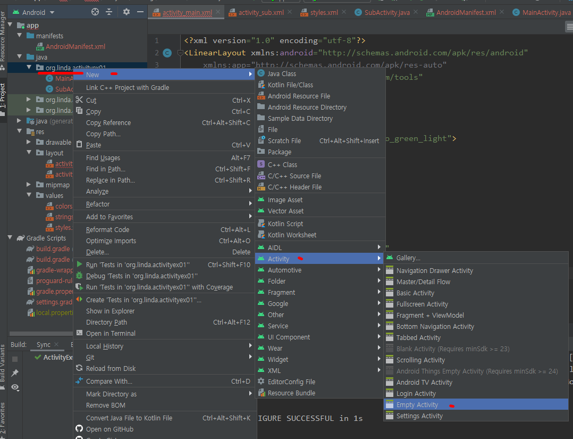The width and height of the screenshot is (573, 439).
Task: Hide the Project panel with the minus icon
Action: pos(140,12)
